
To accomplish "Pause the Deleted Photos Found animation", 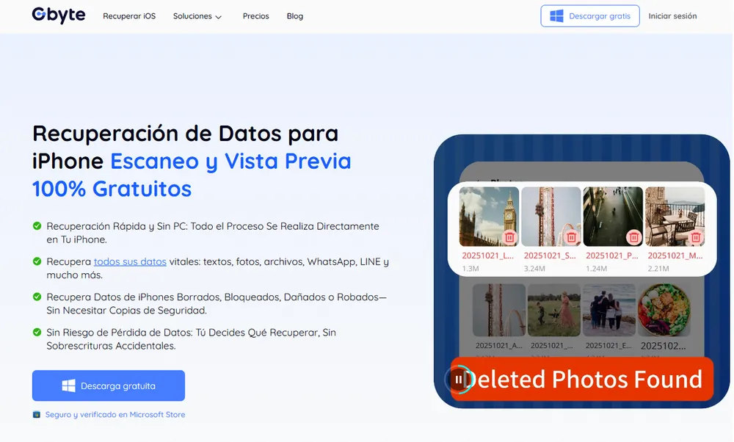I will click(x=459, y=380).
